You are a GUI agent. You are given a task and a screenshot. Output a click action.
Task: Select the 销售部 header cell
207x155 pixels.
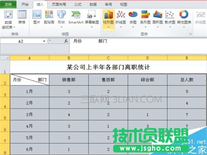(x=69, y=80)
